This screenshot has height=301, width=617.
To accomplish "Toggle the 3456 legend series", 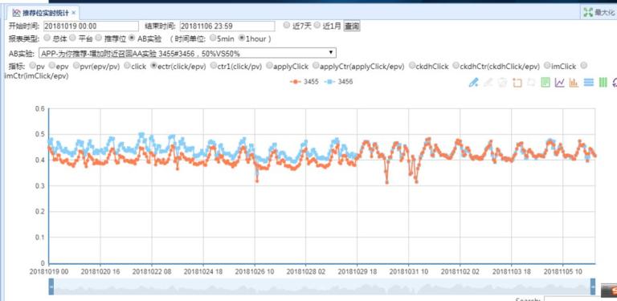I will tap(338, 82).
